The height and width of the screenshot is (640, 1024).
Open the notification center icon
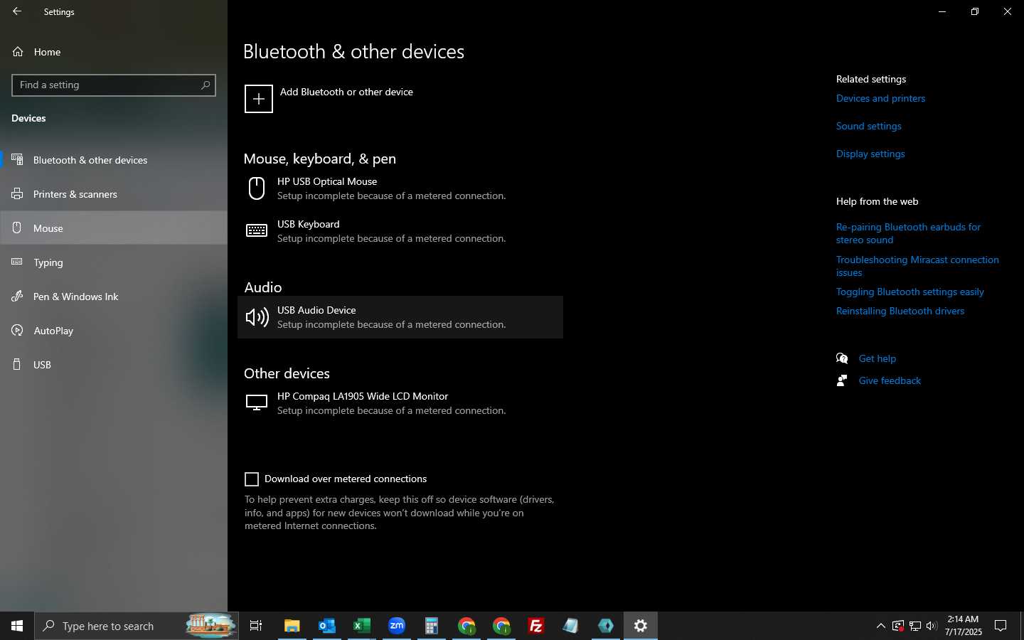1001,626
